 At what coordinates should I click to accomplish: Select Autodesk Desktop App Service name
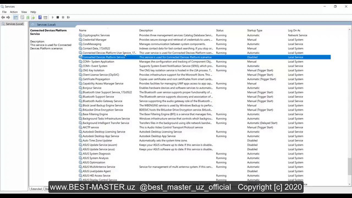click(x=101, y=136)
